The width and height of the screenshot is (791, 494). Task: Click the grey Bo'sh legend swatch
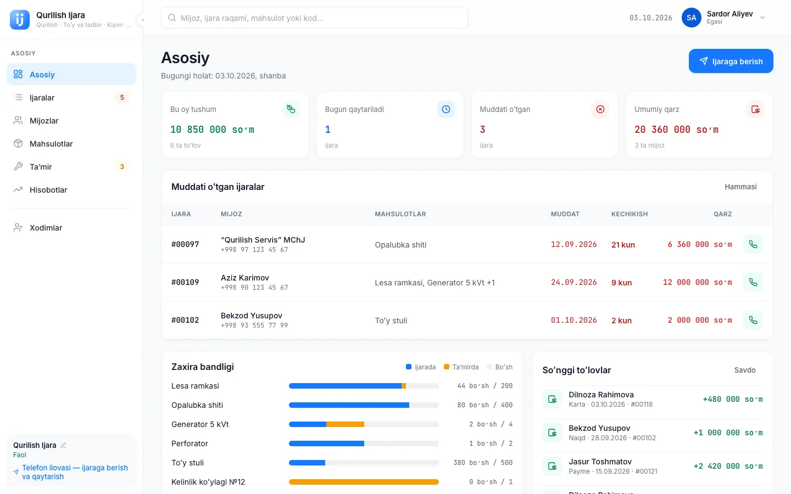pyautogui.click(x=489, y=367)
